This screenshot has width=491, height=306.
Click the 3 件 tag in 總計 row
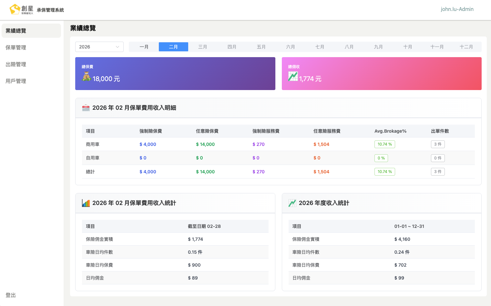pyautogui.click(x=438, y=172)
